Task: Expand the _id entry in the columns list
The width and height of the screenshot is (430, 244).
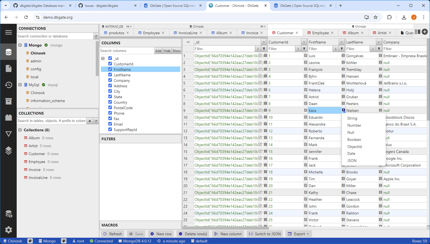Action: click(x=103, y=58)
